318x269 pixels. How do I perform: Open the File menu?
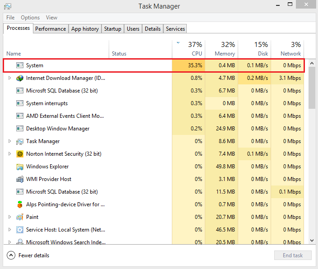(10, 18)
